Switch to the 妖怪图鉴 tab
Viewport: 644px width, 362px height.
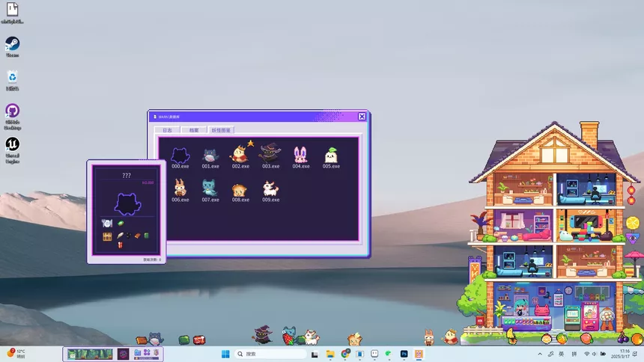tap(221, 130)
